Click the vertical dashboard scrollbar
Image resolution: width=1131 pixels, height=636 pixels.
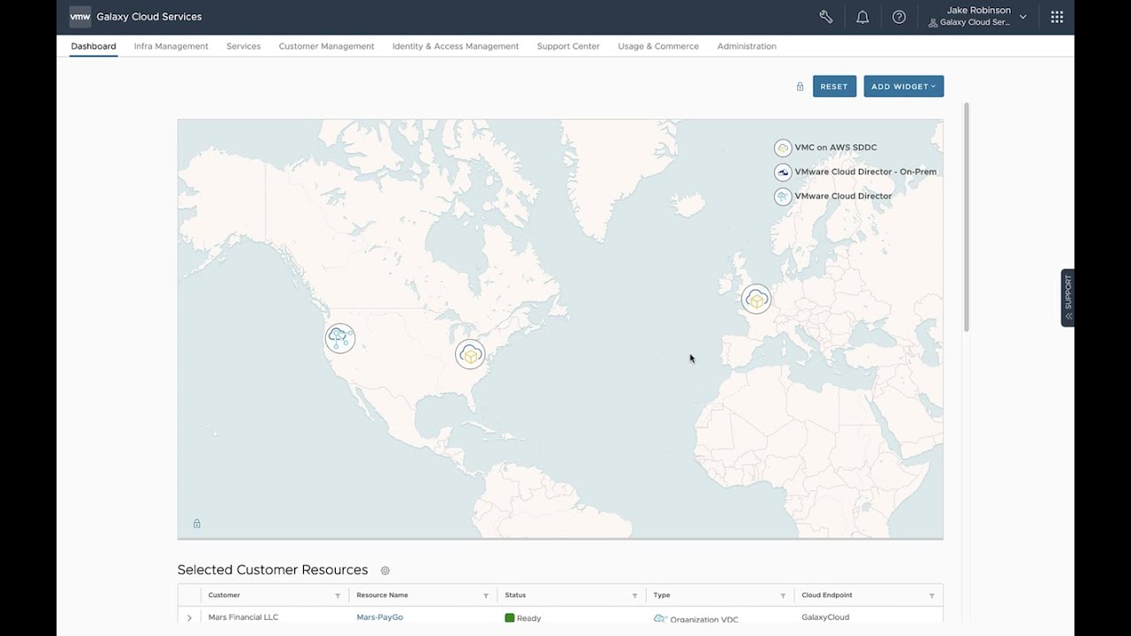pos(966,216)
